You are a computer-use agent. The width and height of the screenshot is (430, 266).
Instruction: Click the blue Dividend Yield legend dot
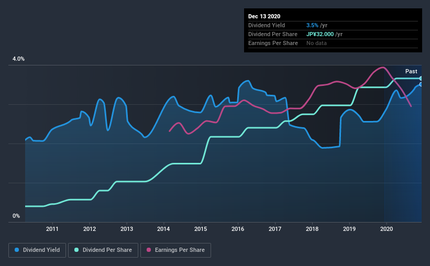[x=17, y=250]
